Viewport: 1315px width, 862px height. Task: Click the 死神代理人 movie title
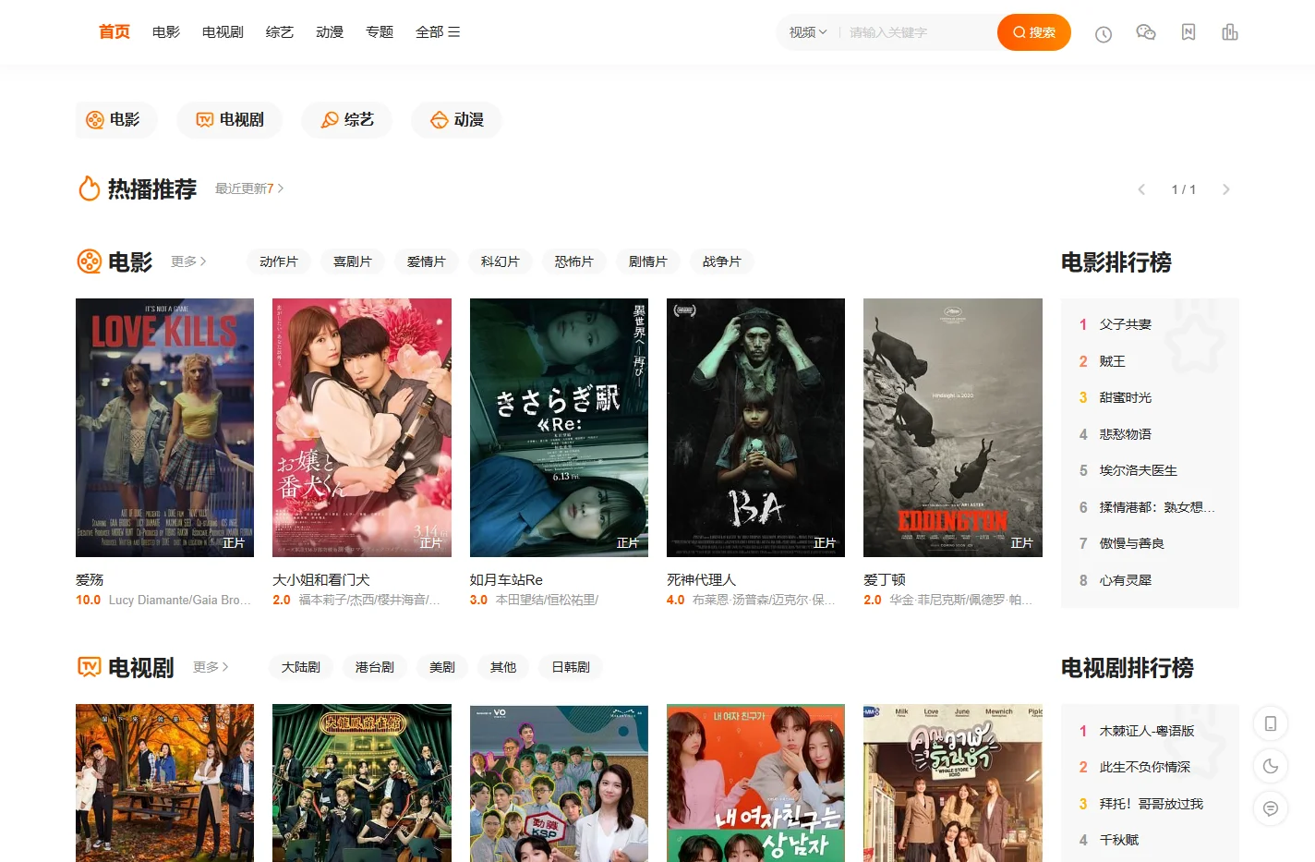tap(702, 579)
